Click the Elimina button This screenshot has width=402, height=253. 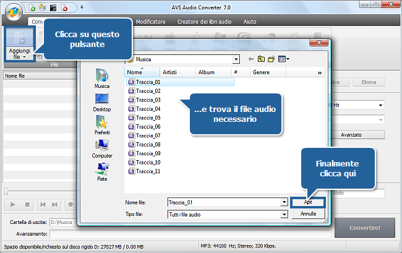(369, 82)
